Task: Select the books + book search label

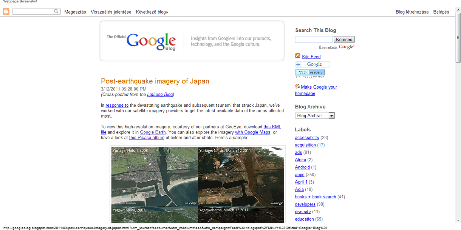Action: pos(316,197)
